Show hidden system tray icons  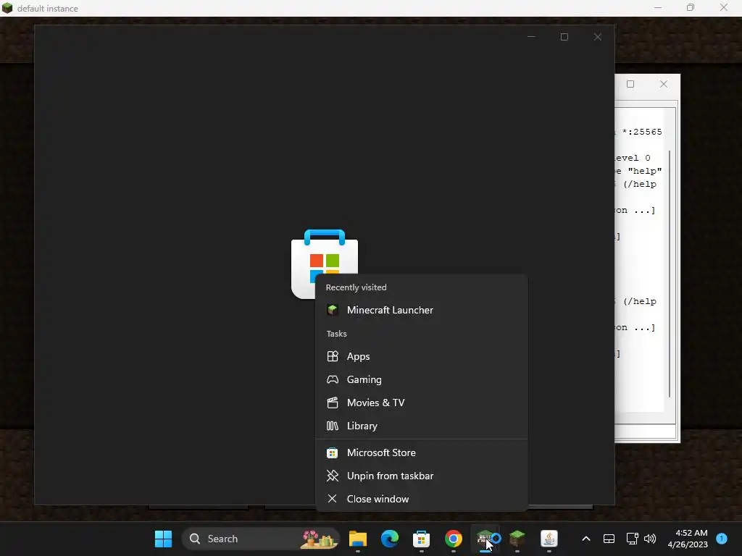pyautogui.click(x=585, y=539)
